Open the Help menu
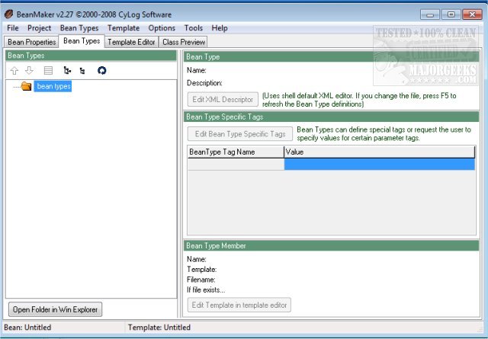The image size is (488, 339). 220,28
